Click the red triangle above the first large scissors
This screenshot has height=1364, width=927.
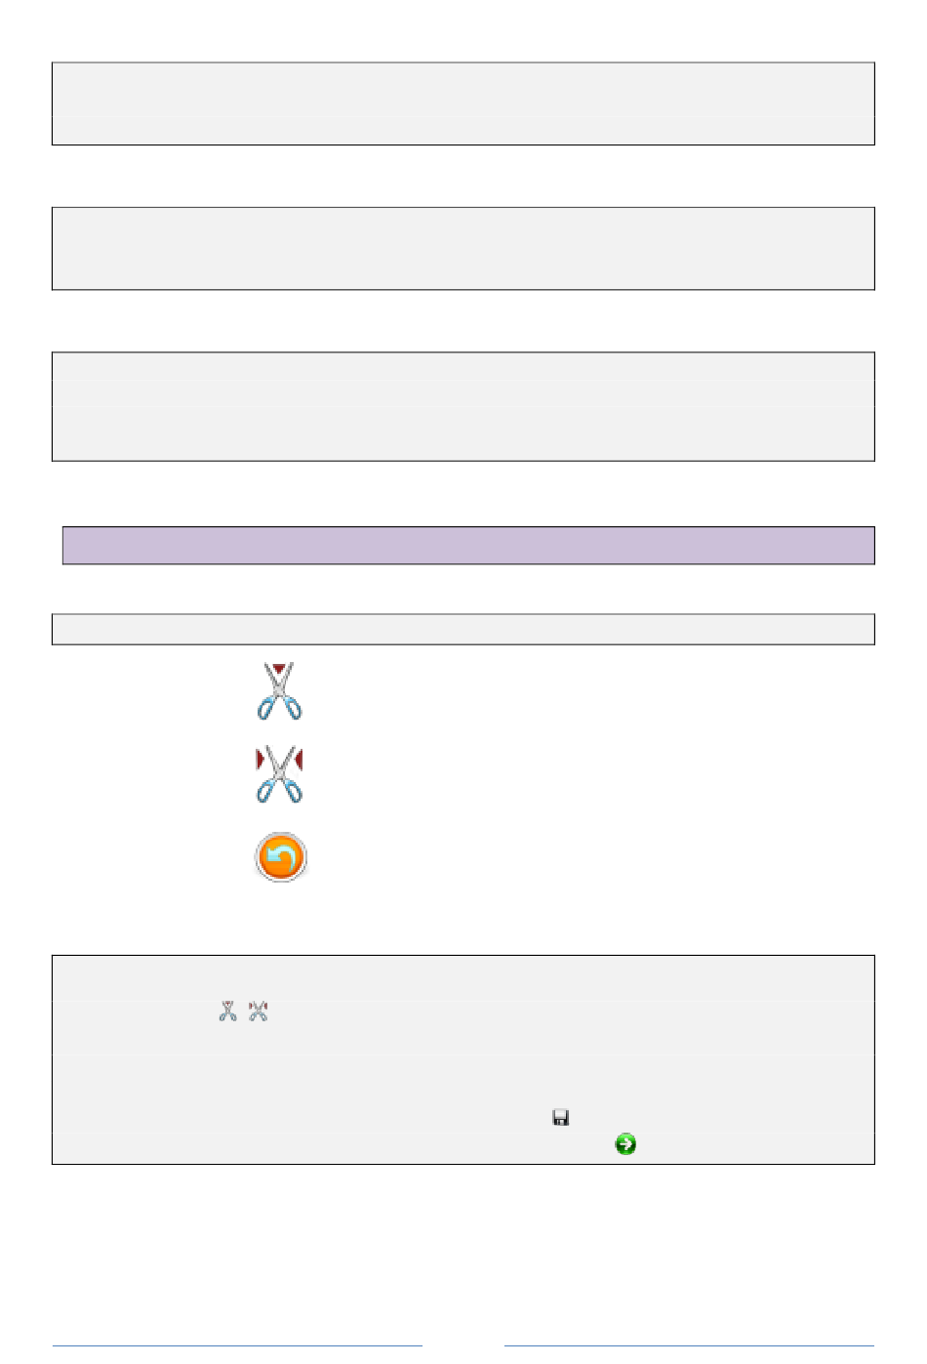(x=280, y=668)
